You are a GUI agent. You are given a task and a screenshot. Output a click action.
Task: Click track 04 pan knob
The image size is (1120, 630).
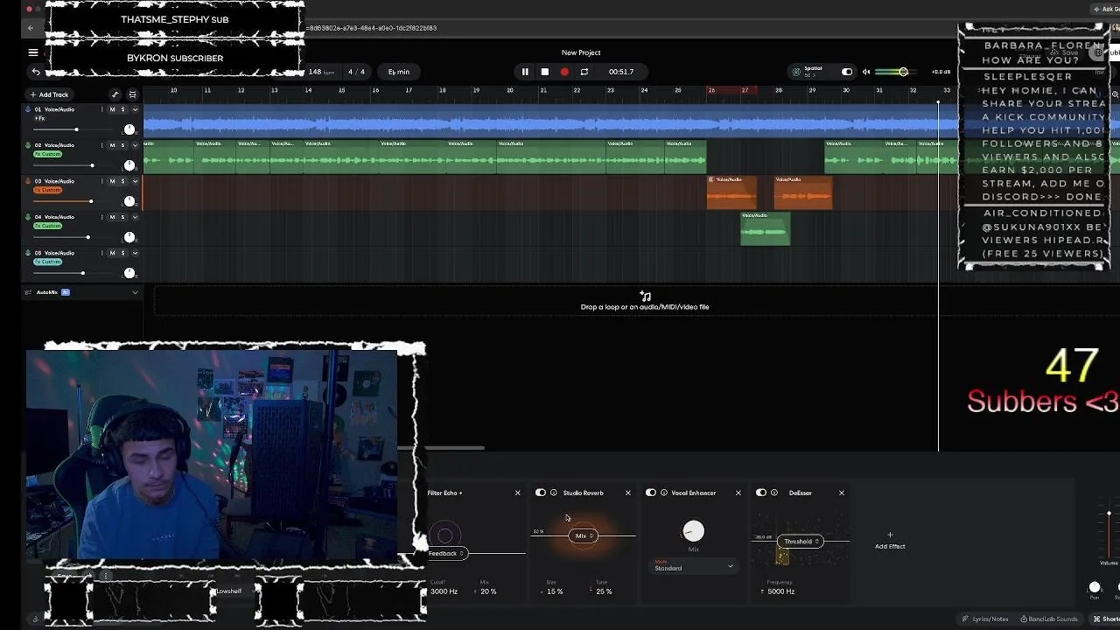[129, 237]
